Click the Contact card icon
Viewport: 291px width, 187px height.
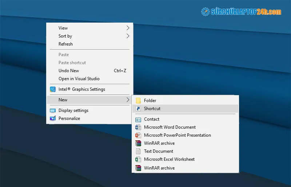point(138,119)
